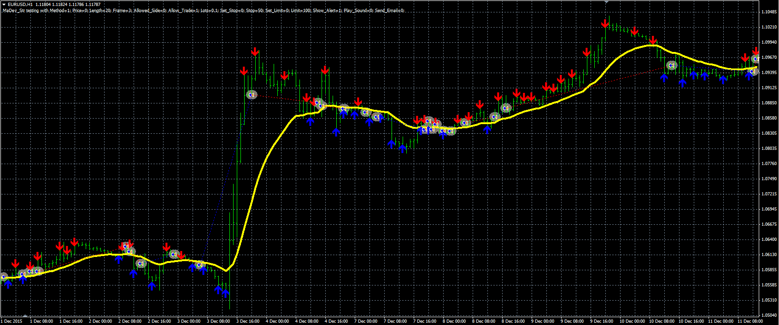The height and width of the screenshot is (325, 779).
Task: Select the trade marker at the 1.09125 level after the rally
Action: click(x=251, y=95)
